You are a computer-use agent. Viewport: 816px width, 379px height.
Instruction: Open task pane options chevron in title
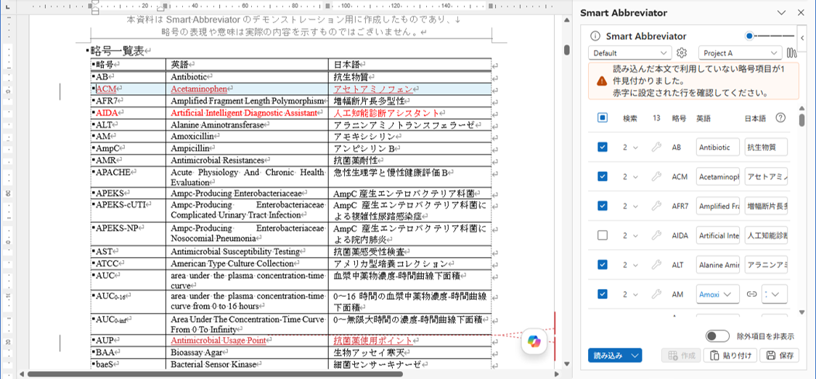(781, 13)
